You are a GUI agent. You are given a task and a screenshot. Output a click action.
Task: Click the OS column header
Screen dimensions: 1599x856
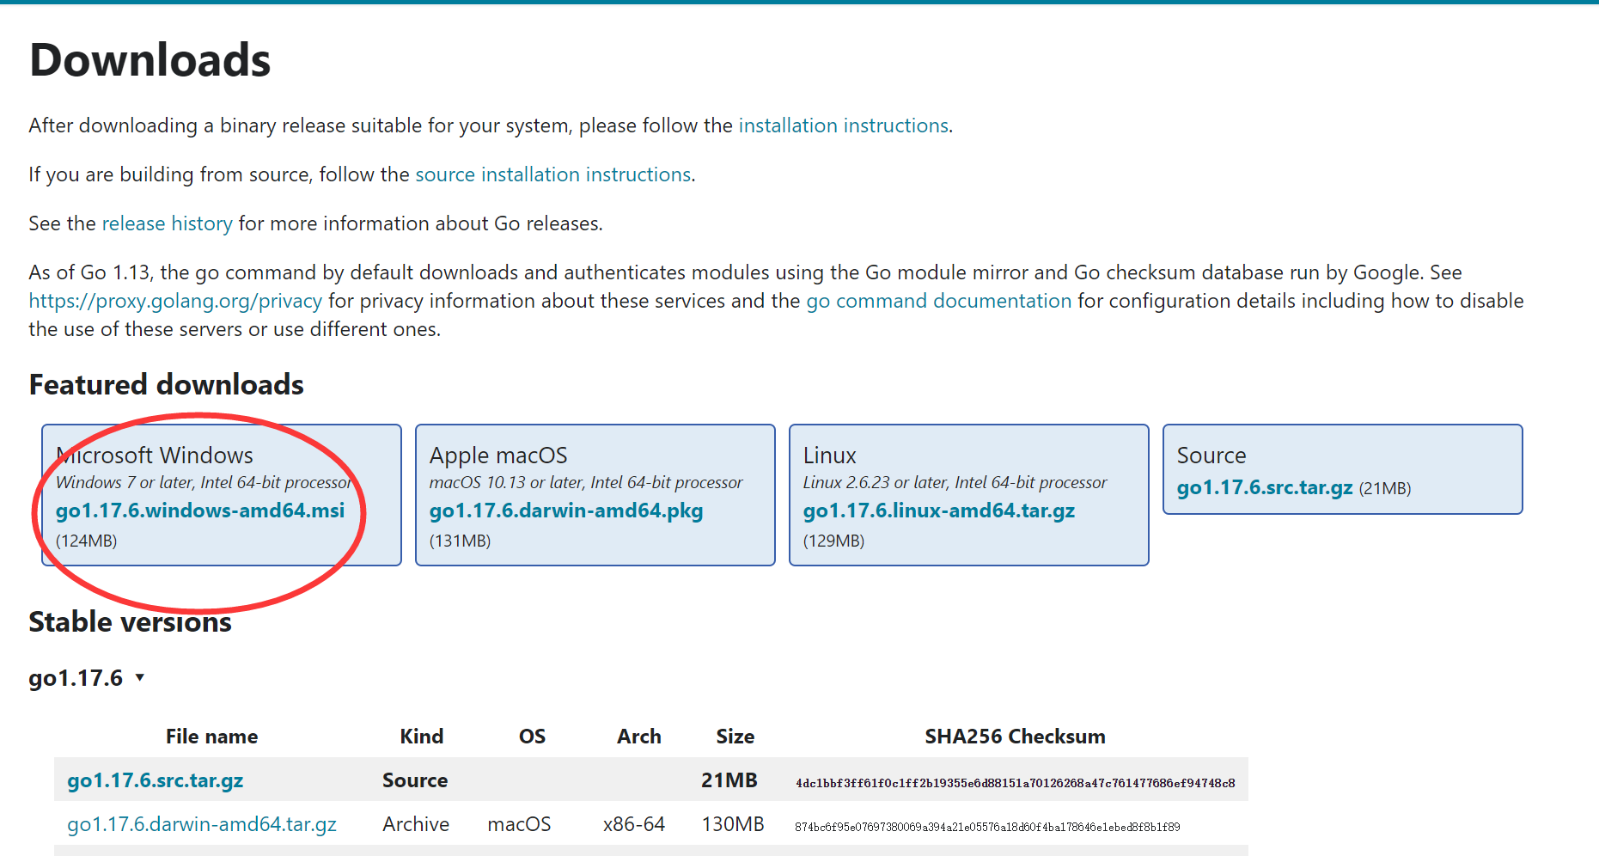tap(532, 737)
